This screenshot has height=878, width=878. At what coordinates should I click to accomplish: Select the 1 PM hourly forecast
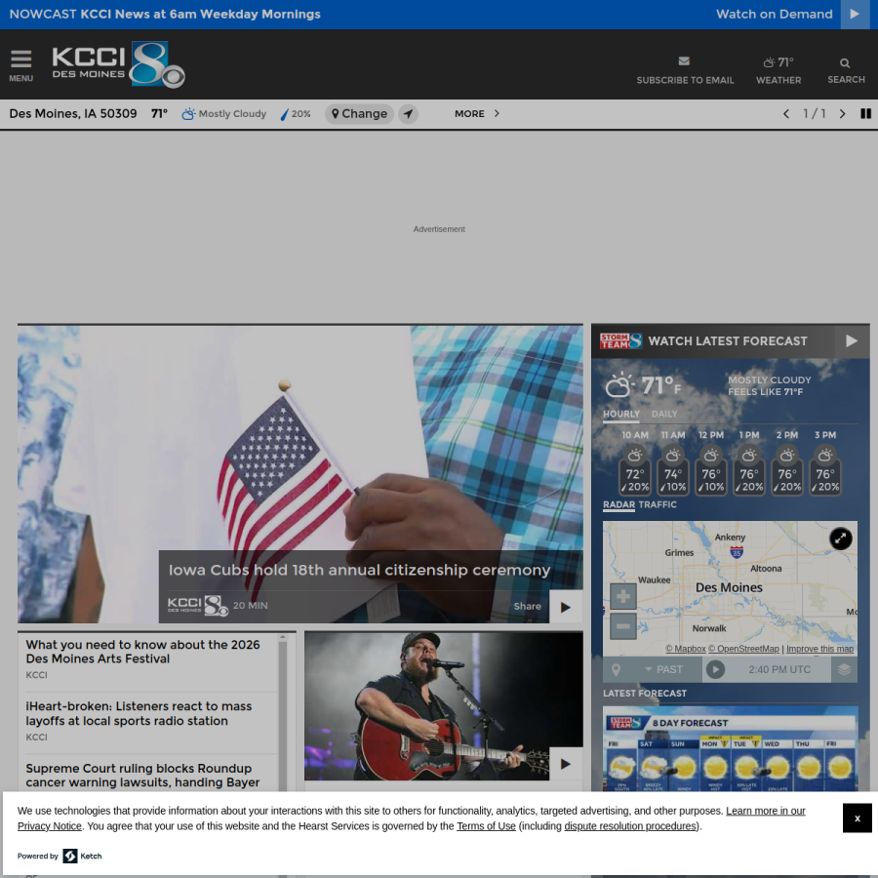click(x=748, y=463)
